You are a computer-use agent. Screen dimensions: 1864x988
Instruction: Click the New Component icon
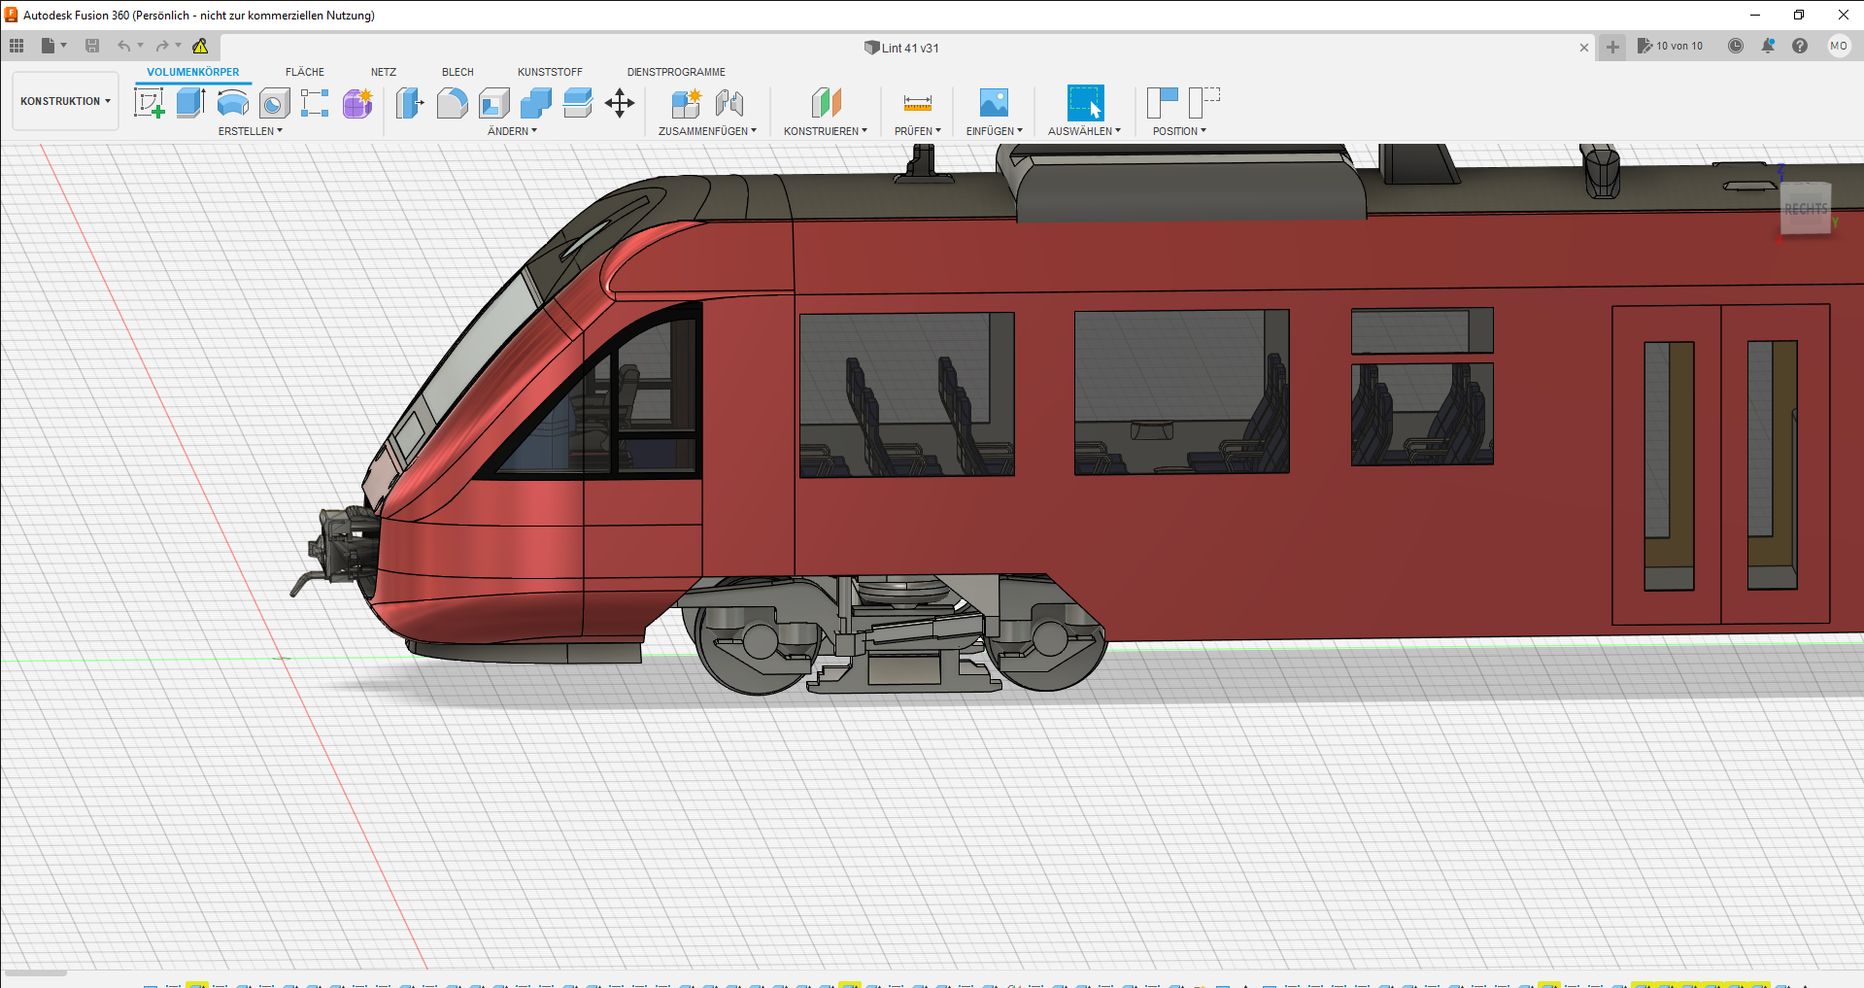(686, 103)
